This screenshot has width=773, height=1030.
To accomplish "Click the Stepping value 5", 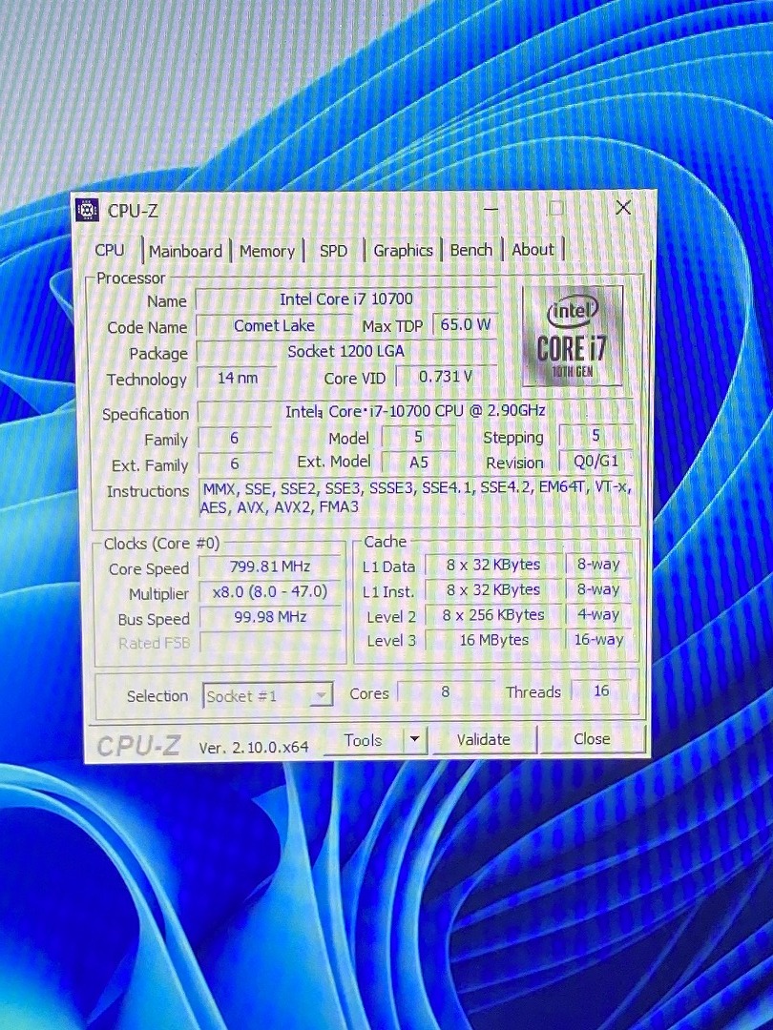I will coord(595,436).
